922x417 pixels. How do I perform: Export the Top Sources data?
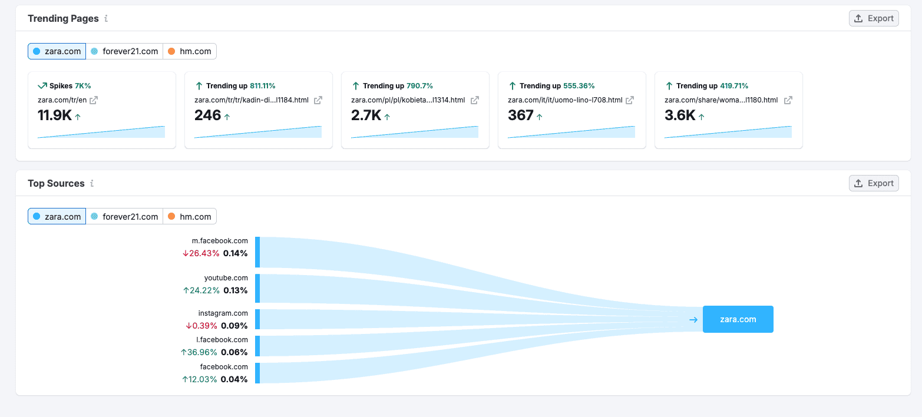click(874, 183)
